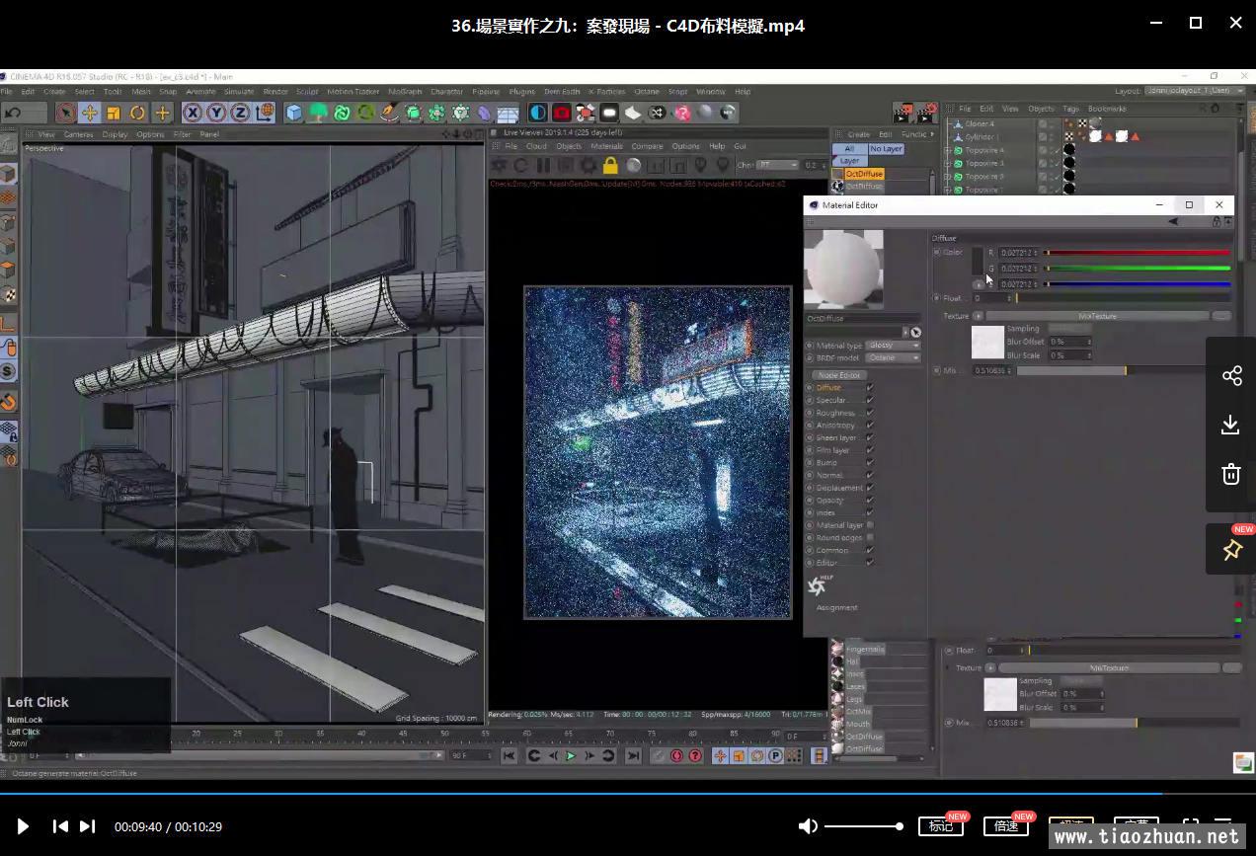Toggle the Roughness channel checkbox
This screenshot has width=1256, height=856.
tap(870, 413)
